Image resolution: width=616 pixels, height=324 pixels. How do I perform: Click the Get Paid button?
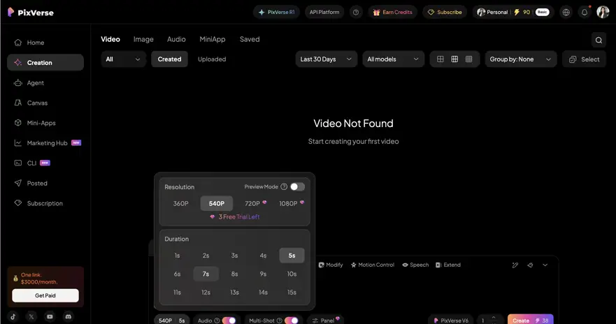[x=45, y=295]
